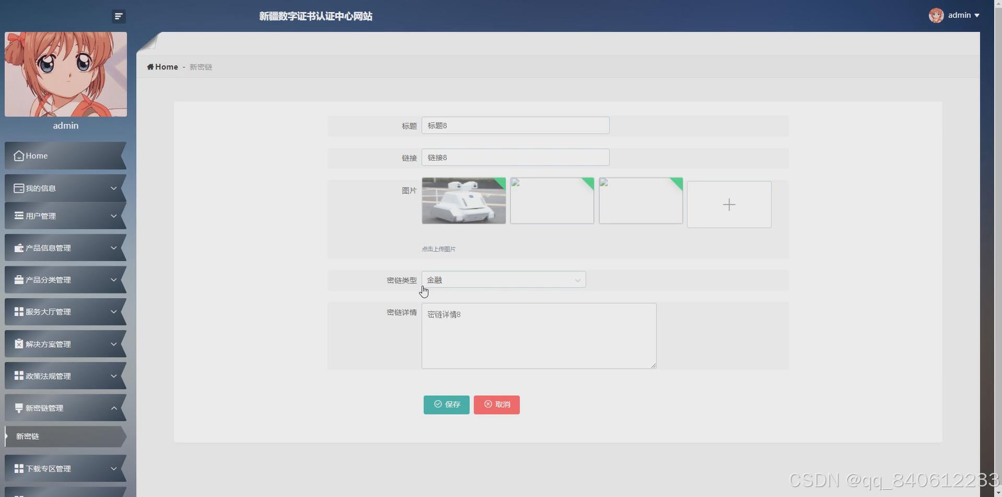Click the 下载专区管理 sidebar icon
Viewport: 1002px width, 497px height.
(18, 469)
